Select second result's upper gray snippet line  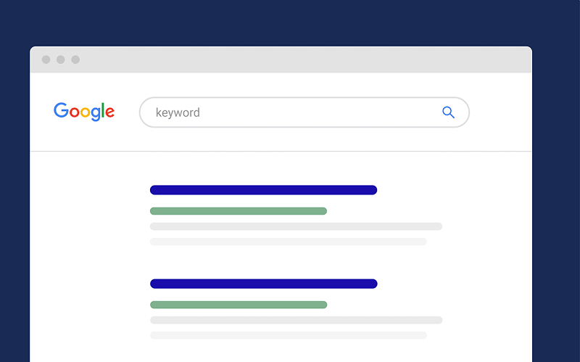click(x=296, y=320)
